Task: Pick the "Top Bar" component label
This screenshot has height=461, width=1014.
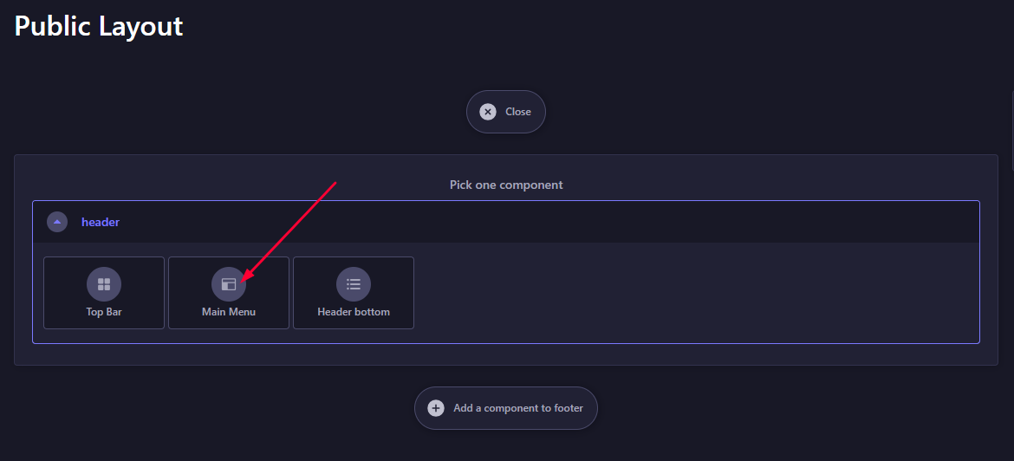Action: [x=104, y=312]
